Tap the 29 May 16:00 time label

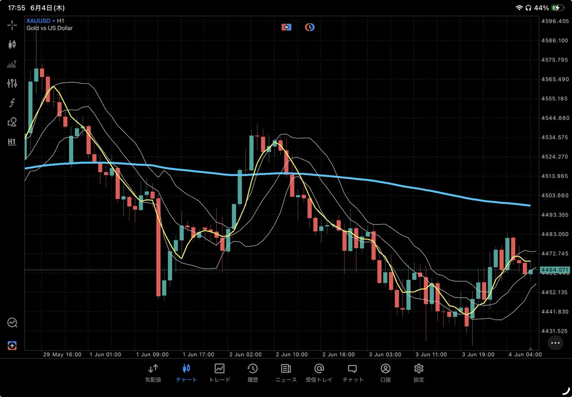click(62, 355)
